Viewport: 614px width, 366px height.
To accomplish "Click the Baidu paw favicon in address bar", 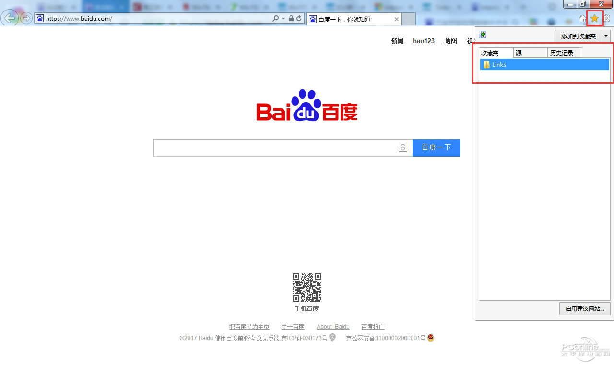I will [x=40, y=19].
